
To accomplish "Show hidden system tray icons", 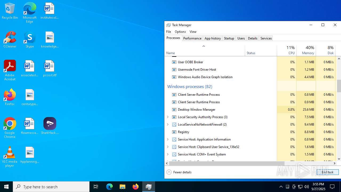I will pos(281,187).
